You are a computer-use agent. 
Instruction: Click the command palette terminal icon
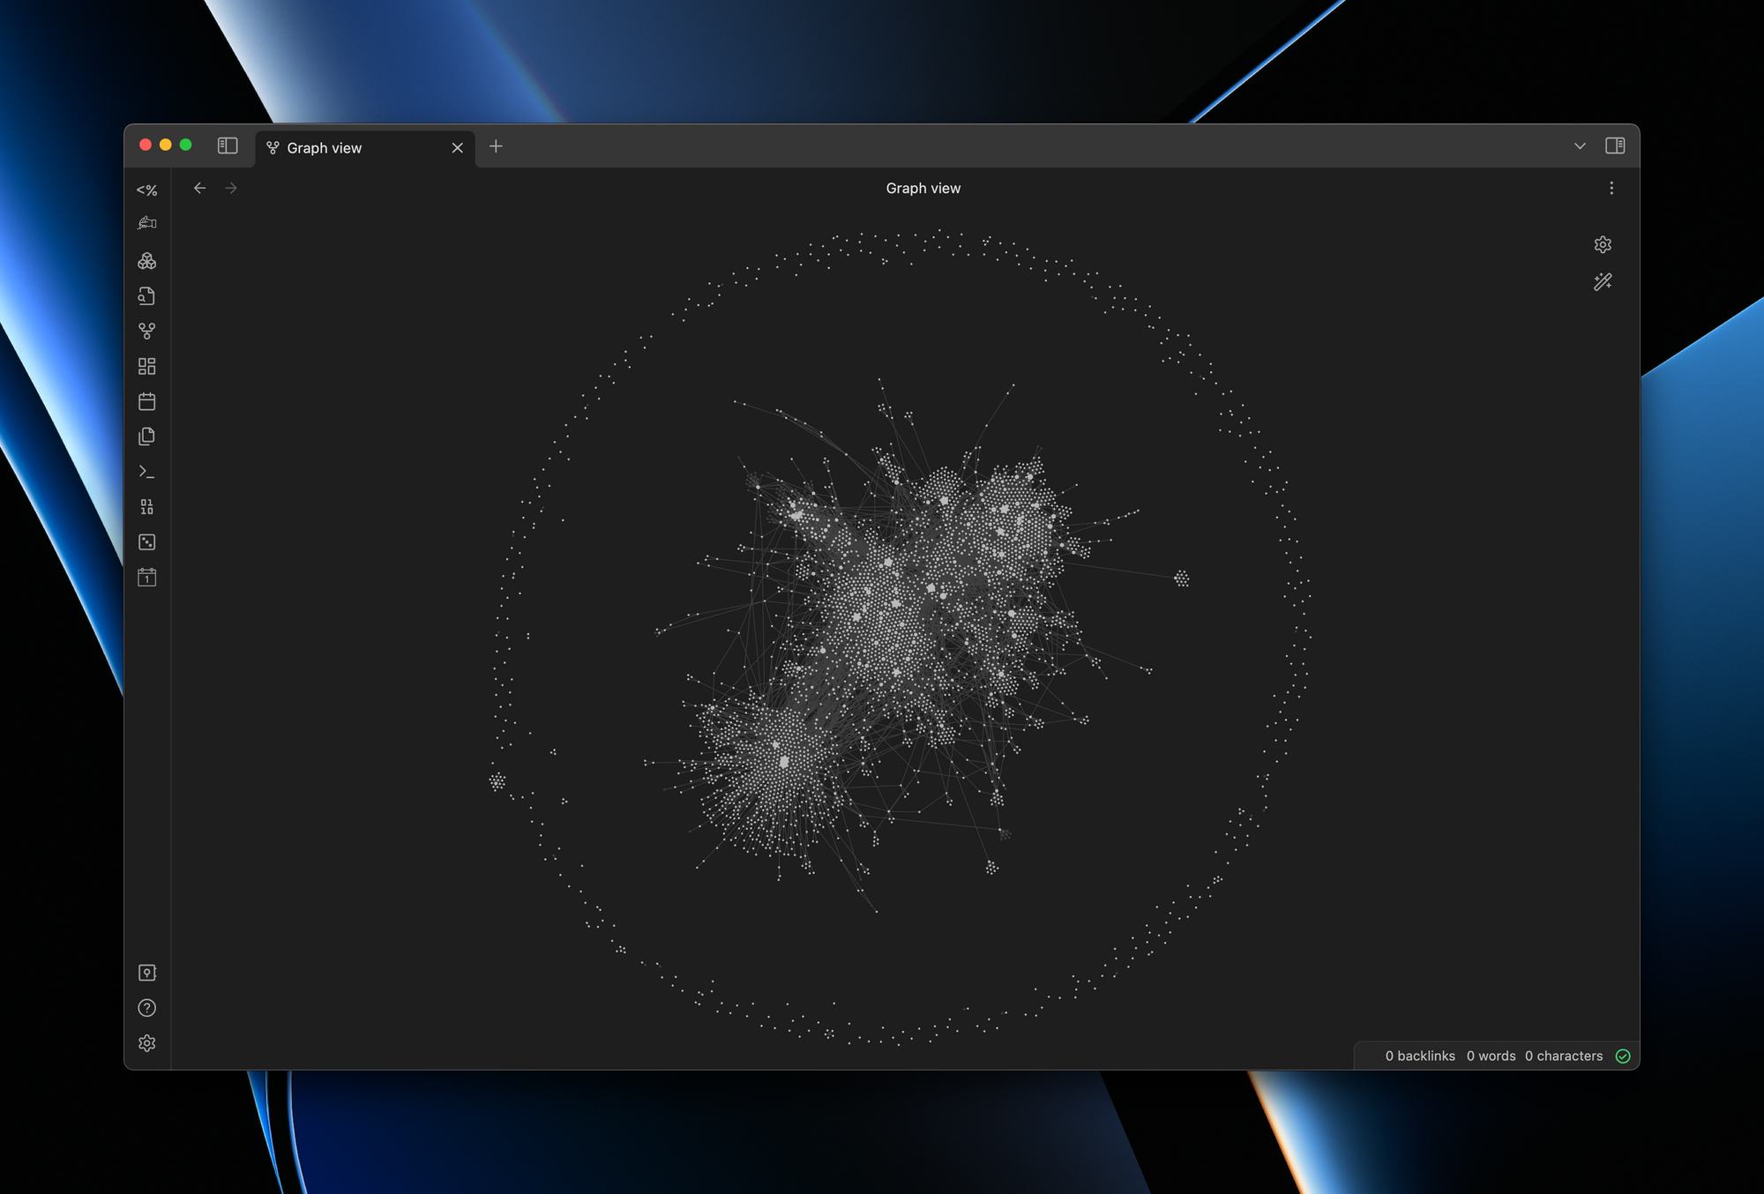(x=146, y=472)
